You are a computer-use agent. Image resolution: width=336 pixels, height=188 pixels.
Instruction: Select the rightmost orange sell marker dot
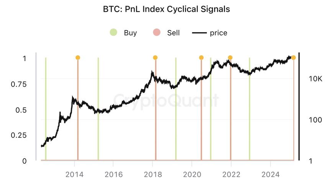(293, 58)
